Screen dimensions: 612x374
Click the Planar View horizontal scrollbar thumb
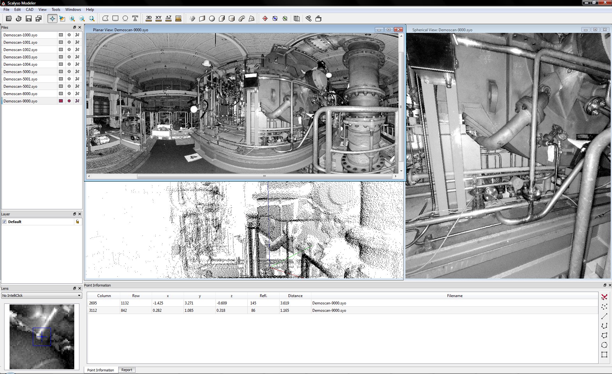(x=265, y=176)
